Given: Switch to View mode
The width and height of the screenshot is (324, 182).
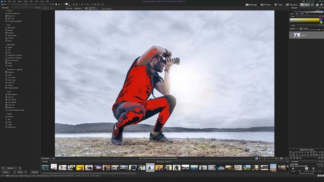Looking at the screenshot, I should (278, 5).
